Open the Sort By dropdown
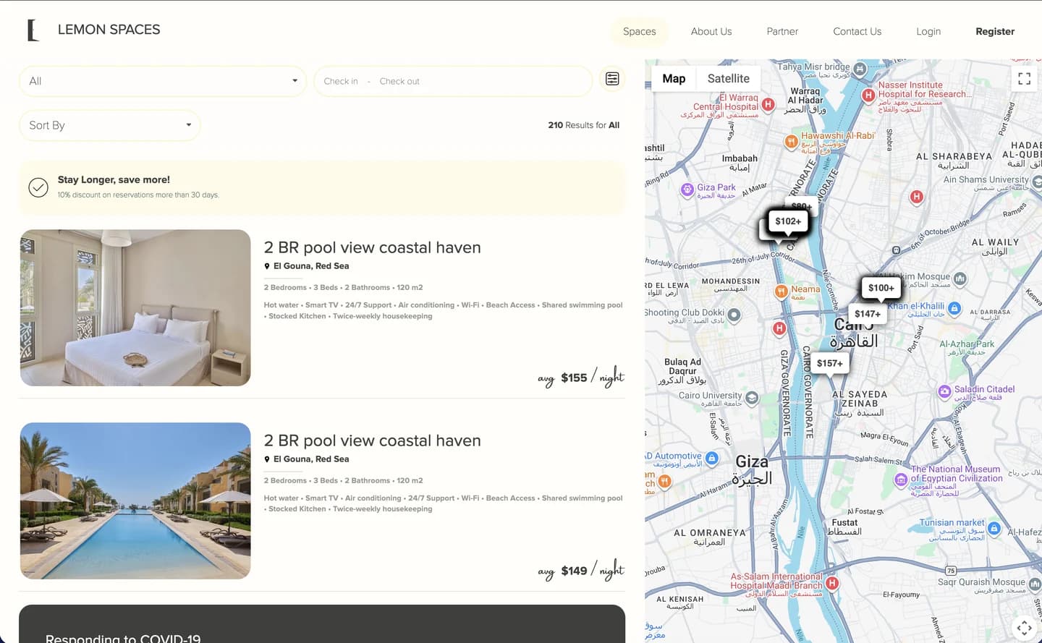The image size is (1042, 643). [x=110, y=125]
